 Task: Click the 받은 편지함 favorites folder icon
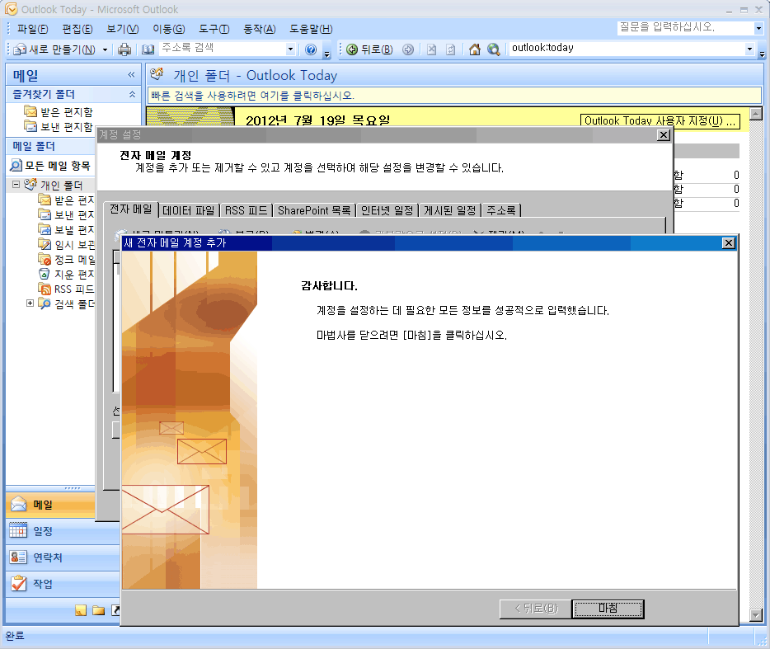(31, 111)
